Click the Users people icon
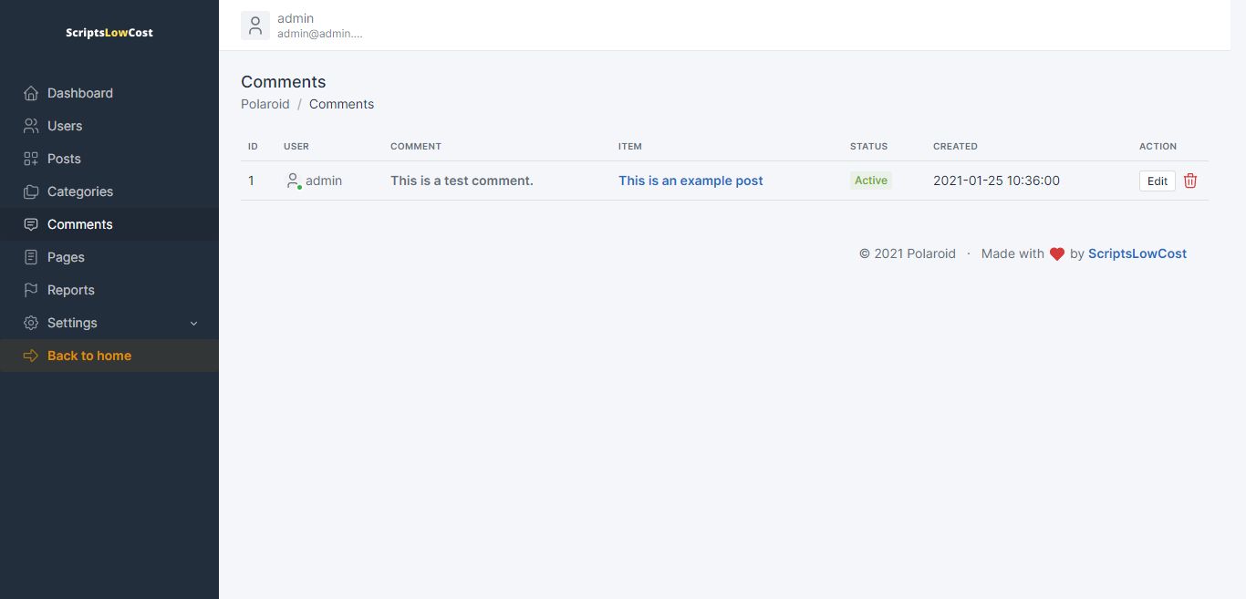This screenshot has height=599, width=1246. (31, 126)
